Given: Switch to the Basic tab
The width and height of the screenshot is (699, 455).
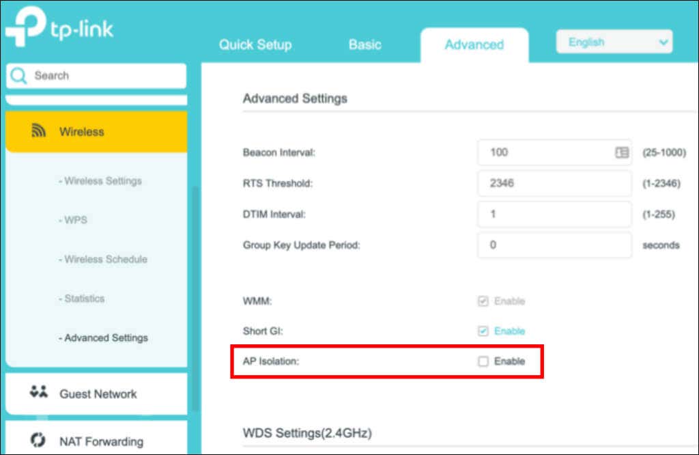Looking at the screenshot, I should click(365, 45).
